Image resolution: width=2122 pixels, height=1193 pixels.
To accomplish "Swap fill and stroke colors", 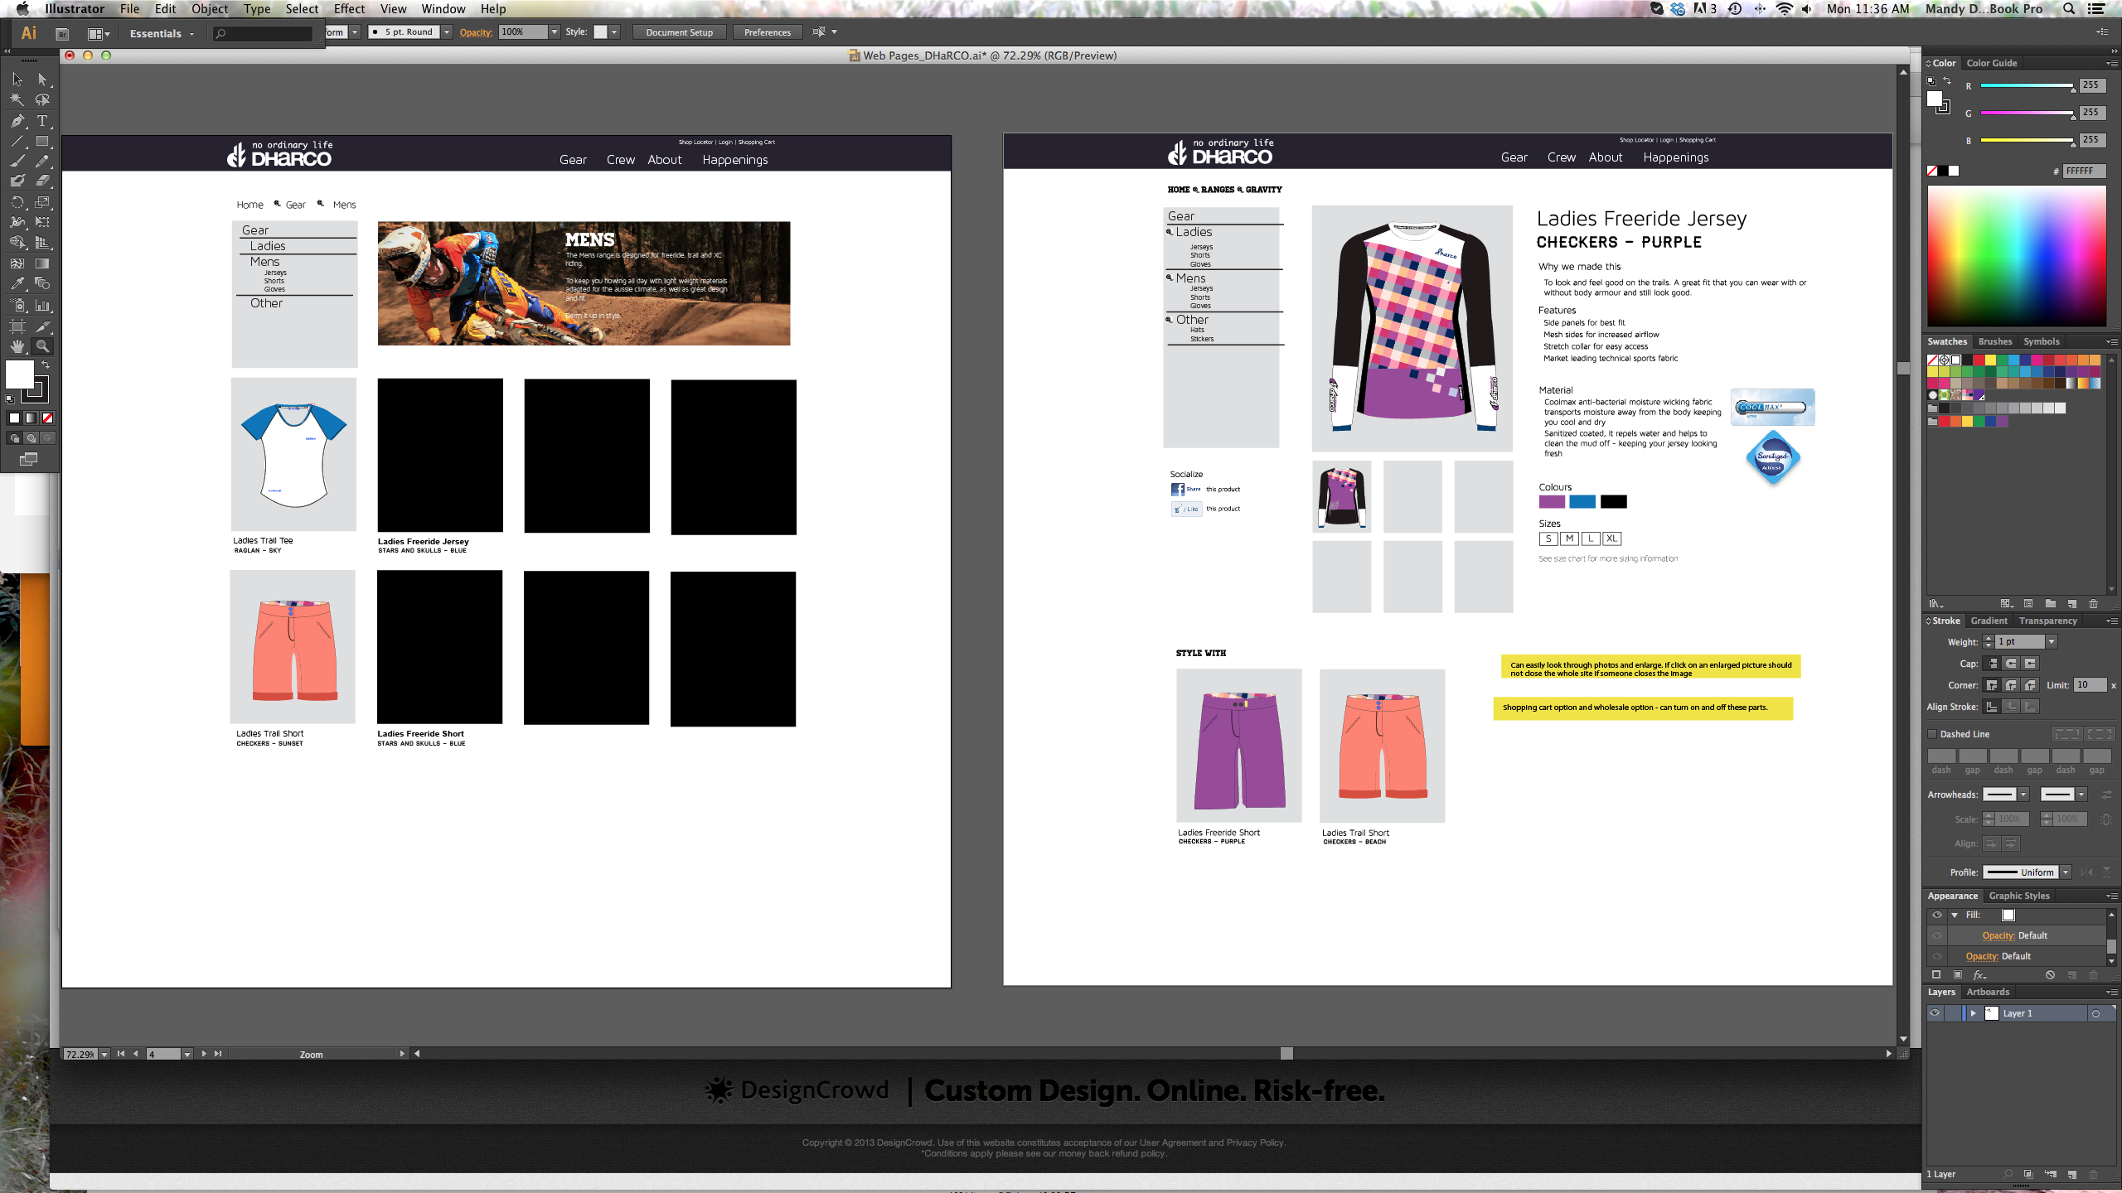I will tap(46, 365).
